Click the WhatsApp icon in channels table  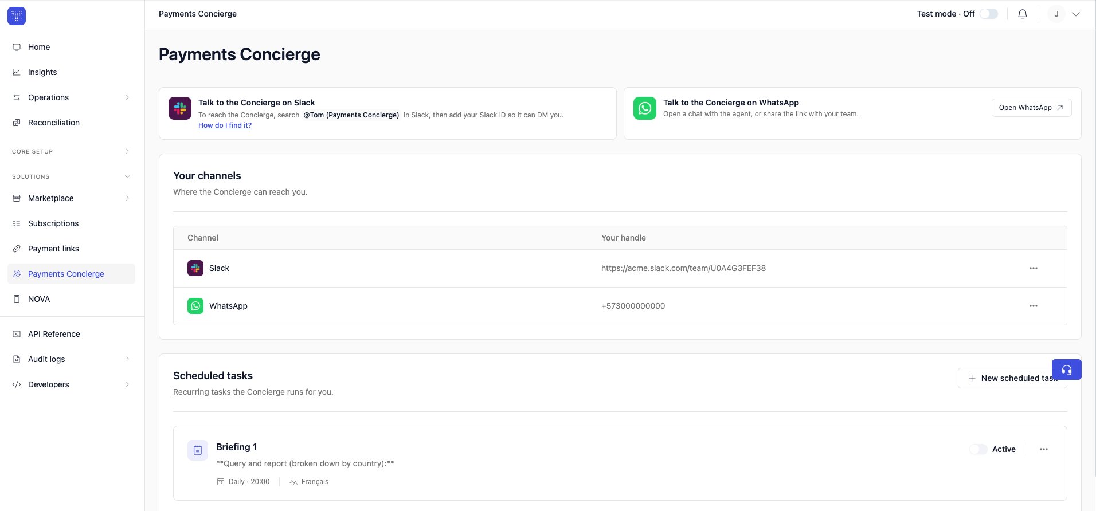pyautogui.click(x=195, y=306)
